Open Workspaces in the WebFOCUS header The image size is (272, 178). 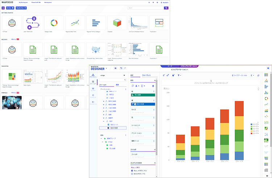[x=48, y=3]
